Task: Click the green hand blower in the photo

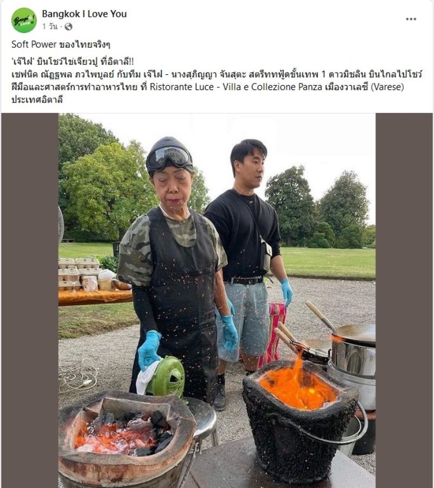Action: click(166, 376)
